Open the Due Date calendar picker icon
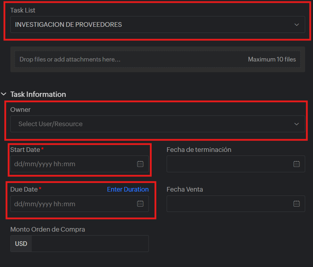Viewport: 313px width, 267px height. coord(140,204)
